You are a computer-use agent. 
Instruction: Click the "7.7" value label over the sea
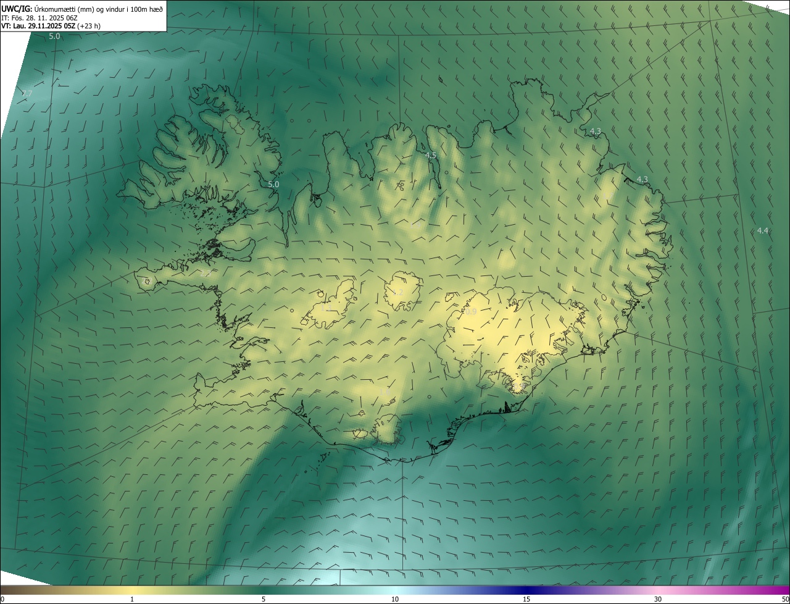[27, 93]
